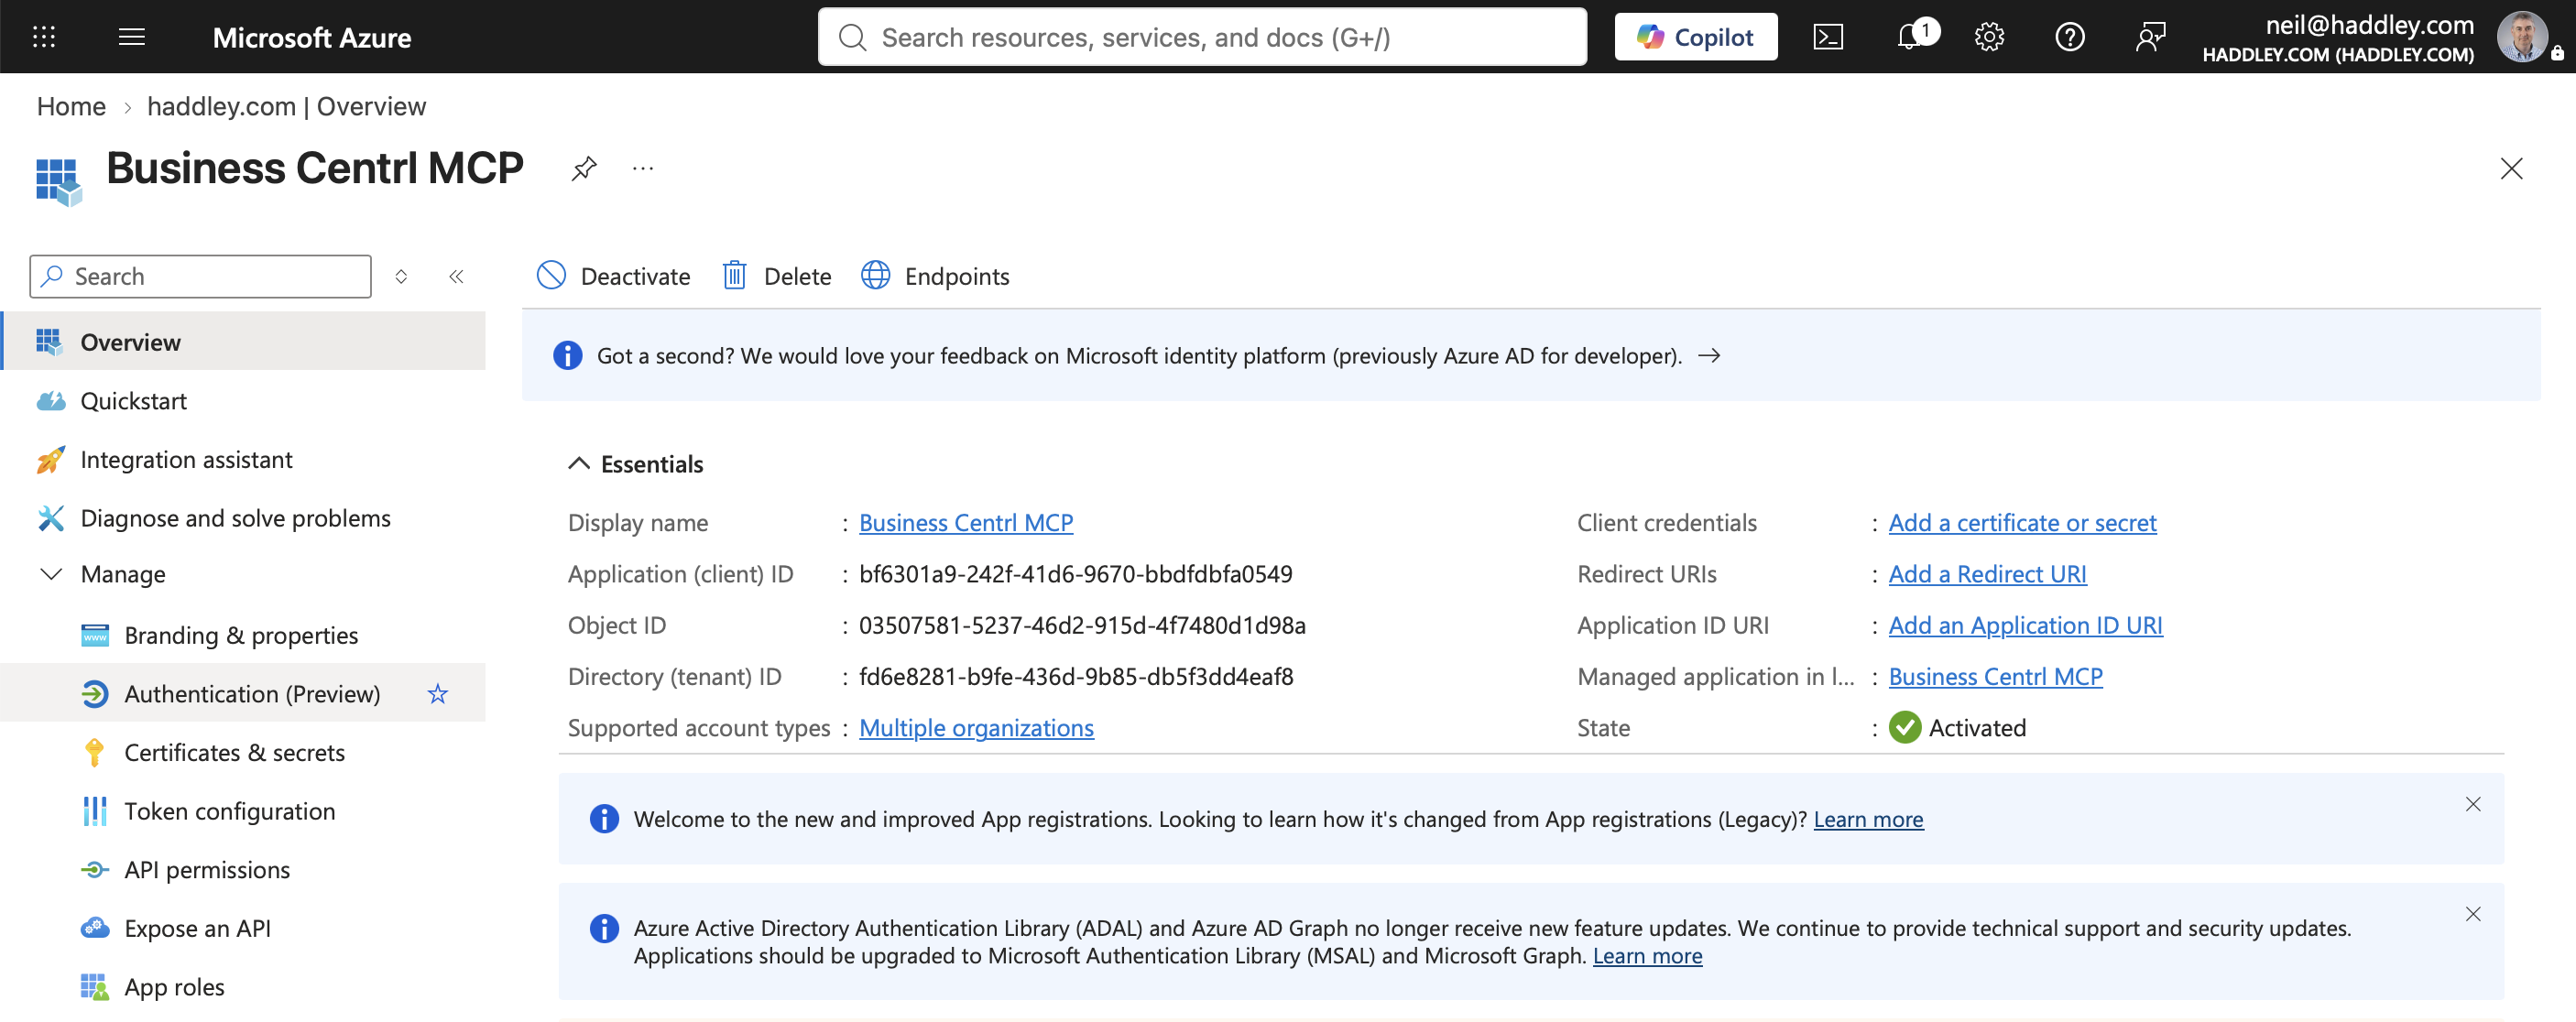The height and width of the screenshot is (1022, 2576).
Task: Click the Display name link
Action: [x=966, y=522]
